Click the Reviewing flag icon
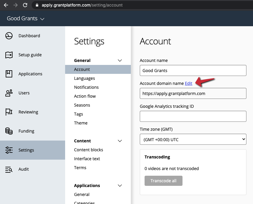This screenshot has height=204, width=253. point(9,112)
